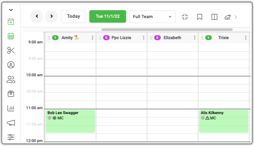Open the bar chart reports icon
254x146 pixels.
pyautogui.click(x=11, y=108)
